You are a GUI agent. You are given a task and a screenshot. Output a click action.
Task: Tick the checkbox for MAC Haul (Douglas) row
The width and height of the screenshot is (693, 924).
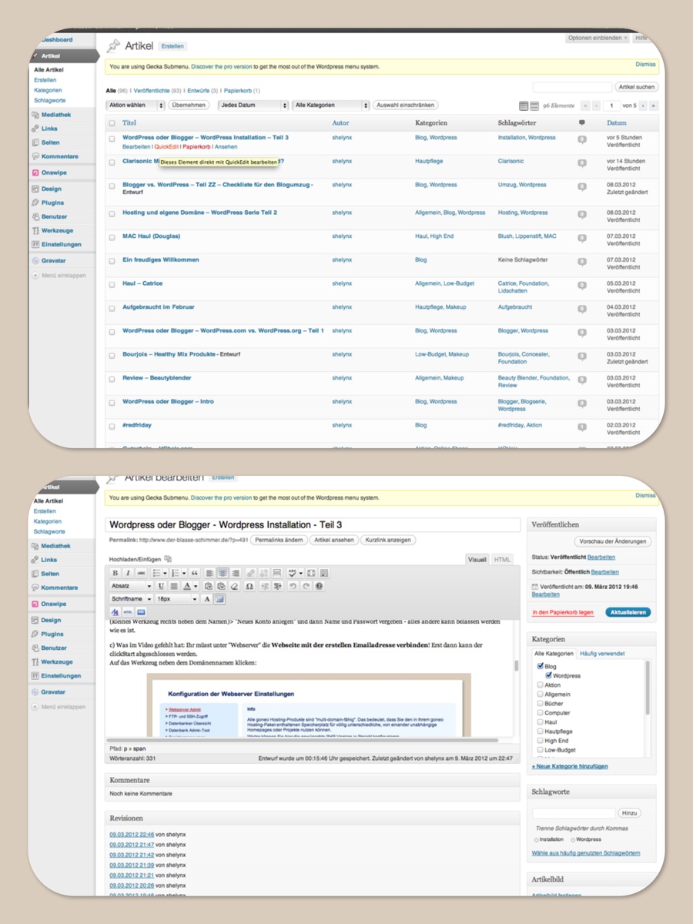pos(112,237)
